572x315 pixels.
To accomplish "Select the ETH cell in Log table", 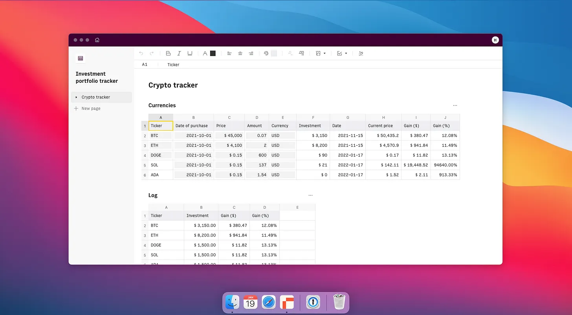I will 166,235.
